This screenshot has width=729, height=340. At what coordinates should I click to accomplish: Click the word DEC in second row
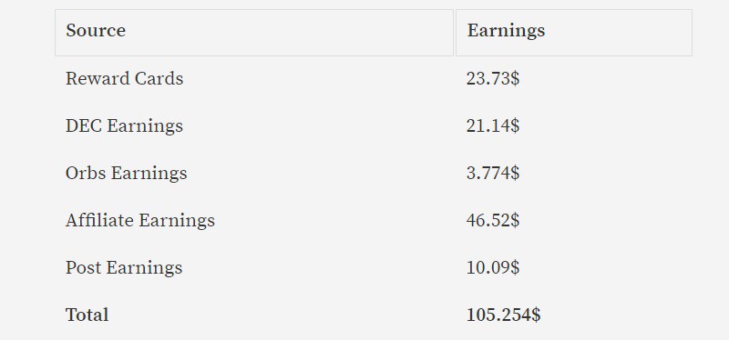[84, 126]
